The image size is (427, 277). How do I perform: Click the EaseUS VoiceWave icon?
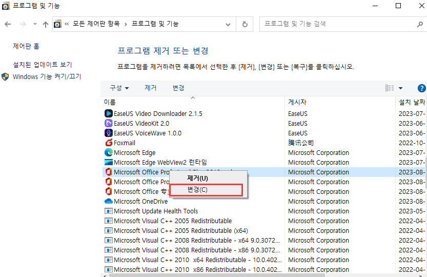108,133
